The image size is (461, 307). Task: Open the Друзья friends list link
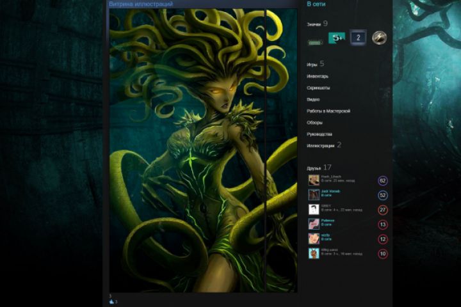[314, 168]
